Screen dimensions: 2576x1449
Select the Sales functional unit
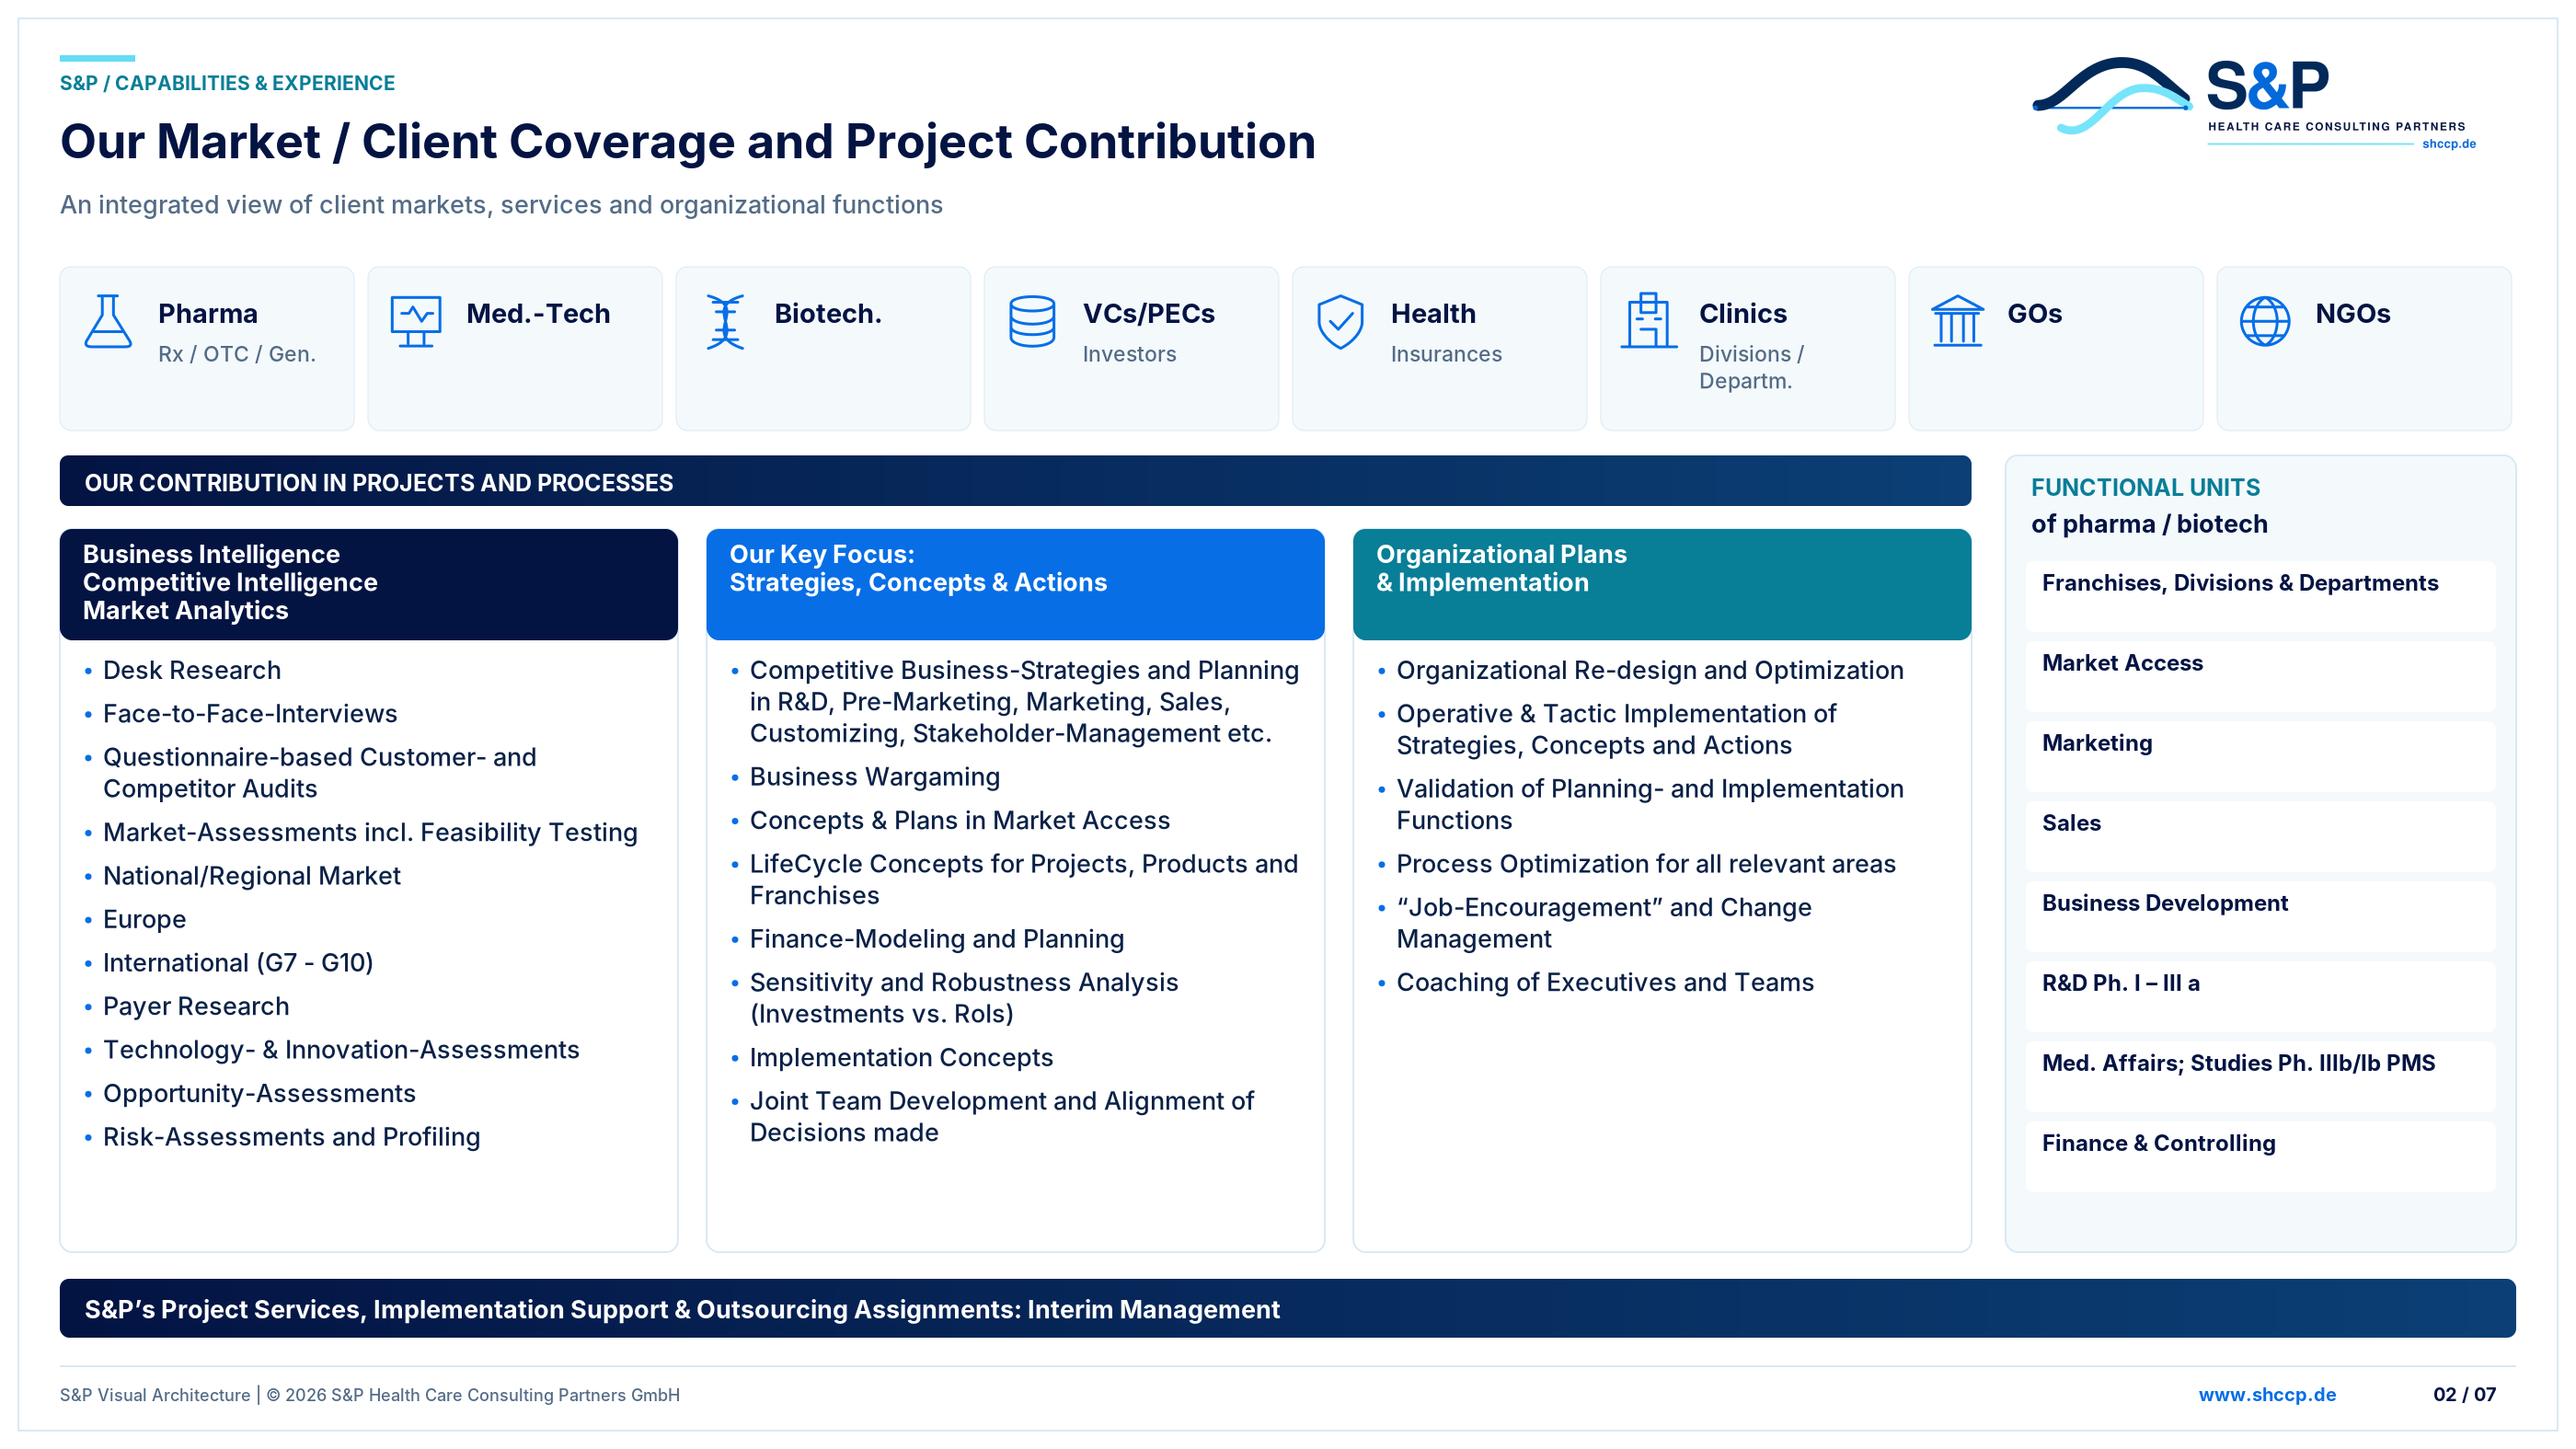point(2260,835)
